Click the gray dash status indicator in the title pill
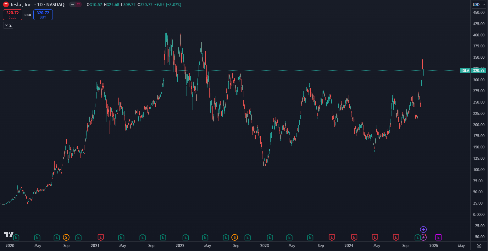 (73, 5)
